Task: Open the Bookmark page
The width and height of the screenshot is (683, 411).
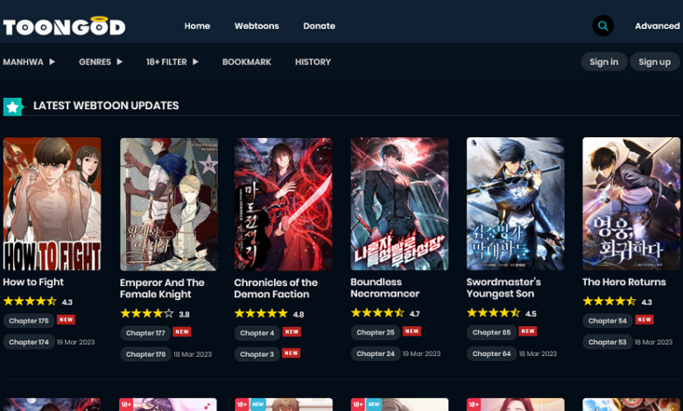Action: tap(246, 62)
